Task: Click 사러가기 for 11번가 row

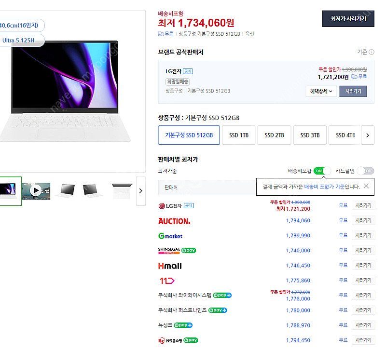Action: tap(363, 280)
